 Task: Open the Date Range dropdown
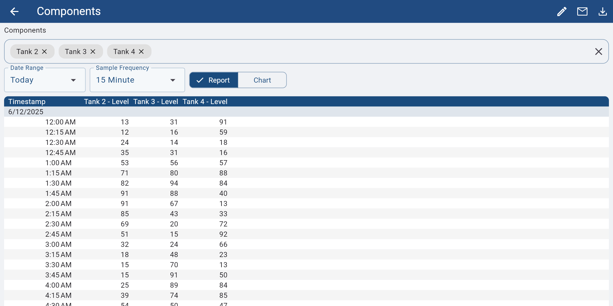[x=45, y=80]
